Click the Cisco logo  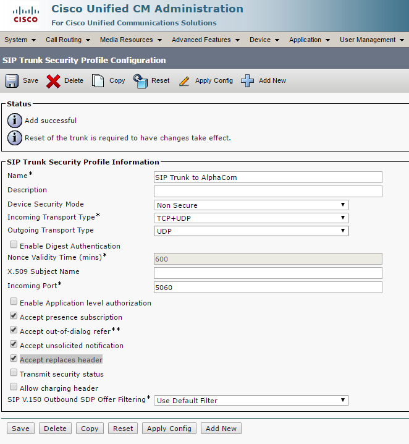click(x=25, y=15)
